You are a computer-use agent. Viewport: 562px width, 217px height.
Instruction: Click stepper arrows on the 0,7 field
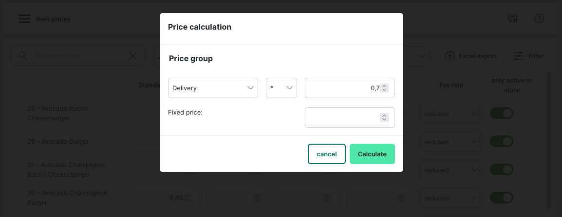384,88
